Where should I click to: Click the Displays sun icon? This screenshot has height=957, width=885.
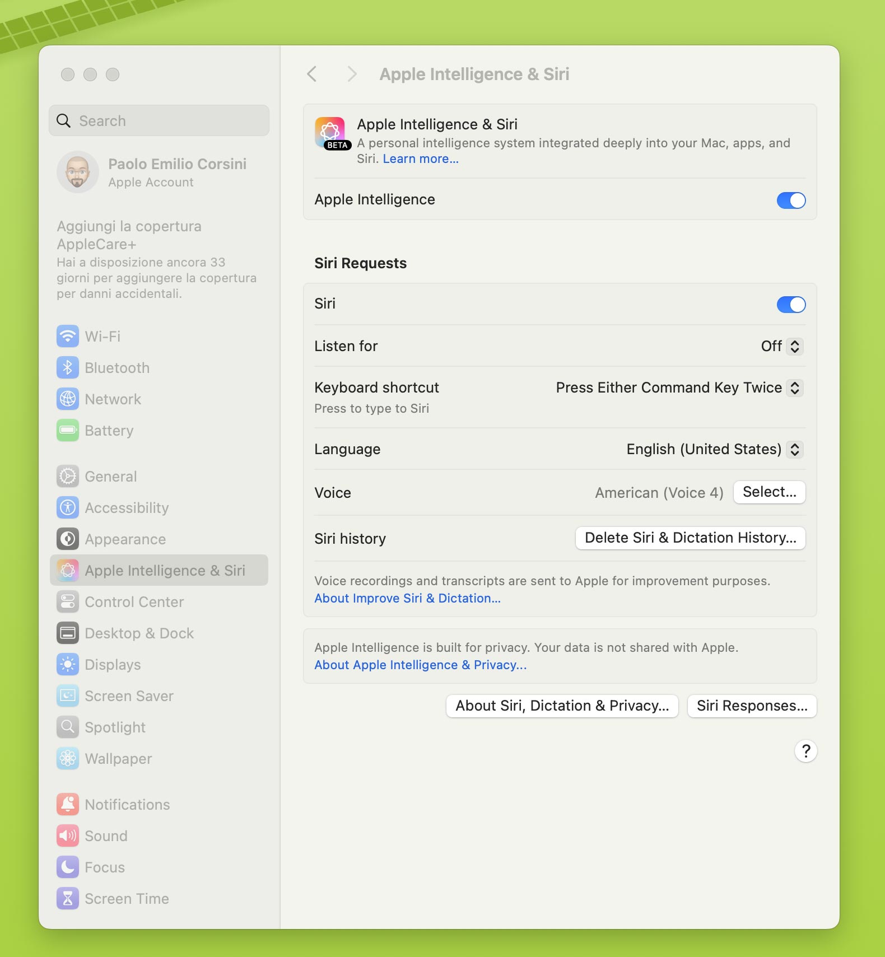[68, 664]
